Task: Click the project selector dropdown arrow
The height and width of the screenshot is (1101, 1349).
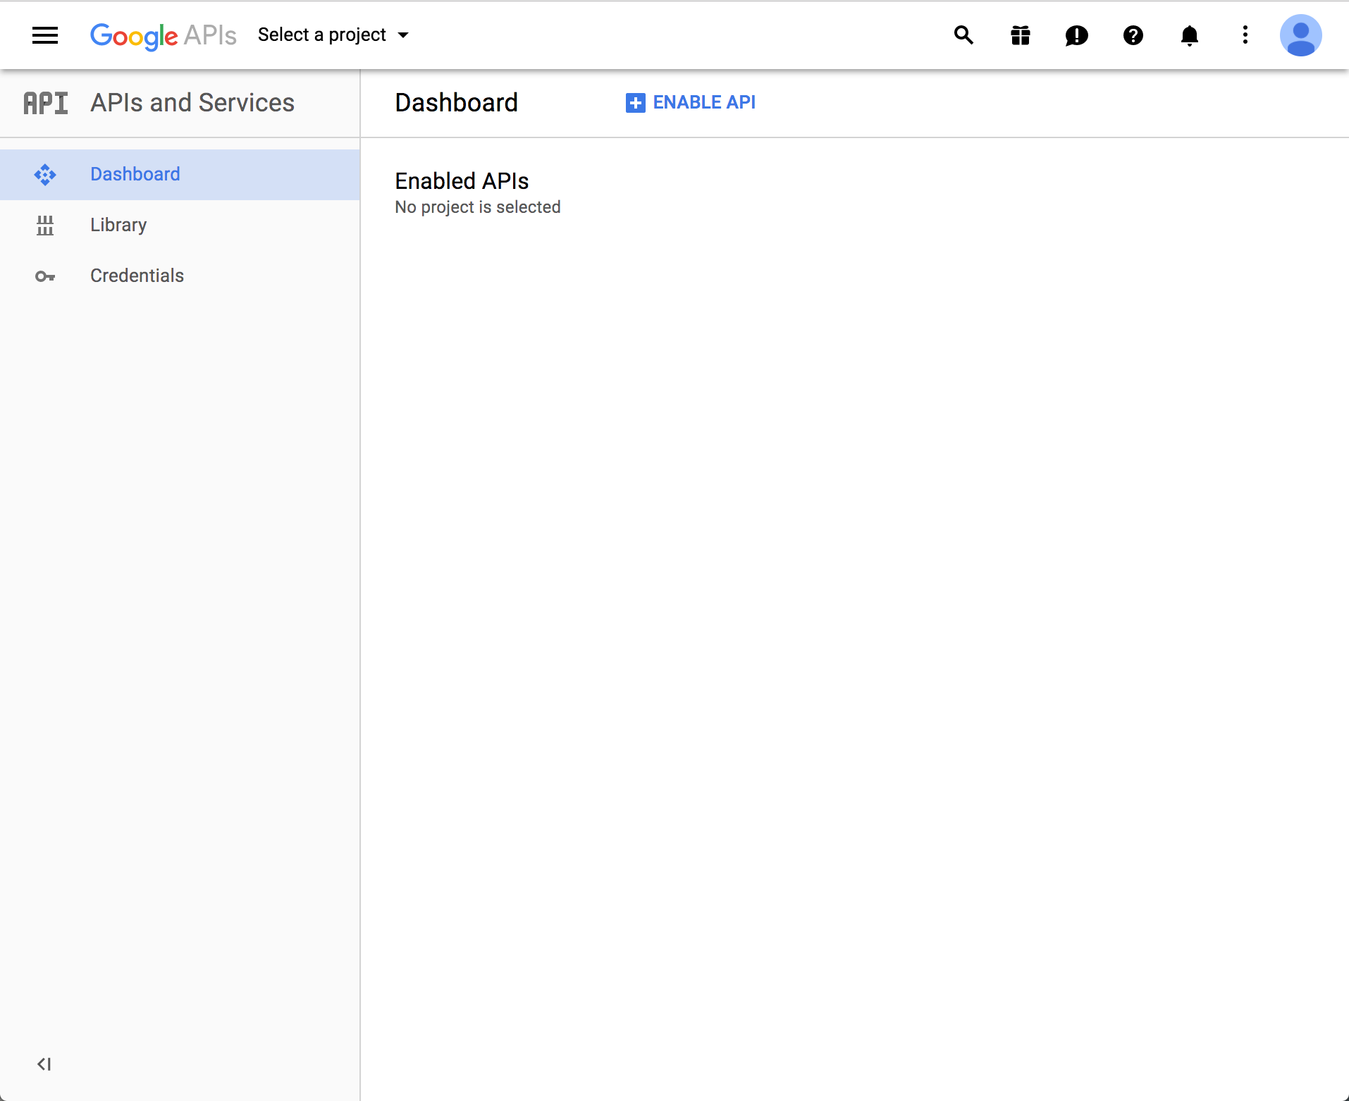Action: click(x=403, y=35)
